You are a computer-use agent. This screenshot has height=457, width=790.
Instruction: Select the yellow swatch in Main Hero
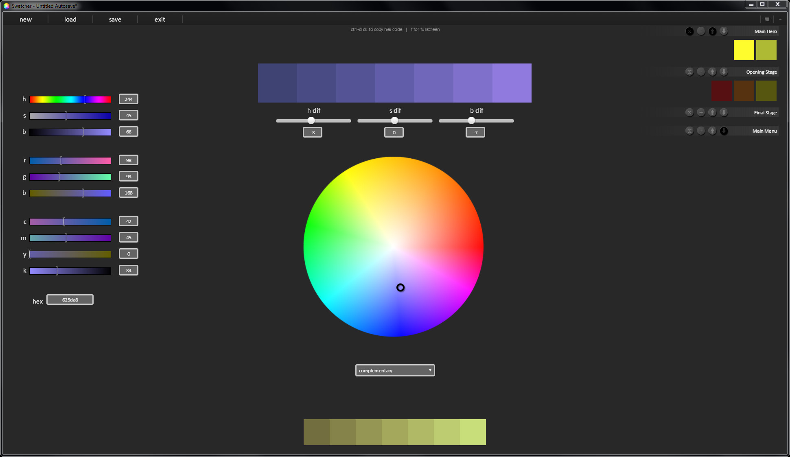tap(744, 50)
